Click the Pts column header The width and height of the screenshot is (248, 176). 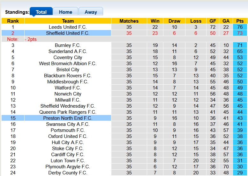pyautogui.click(x=240, y=21)
